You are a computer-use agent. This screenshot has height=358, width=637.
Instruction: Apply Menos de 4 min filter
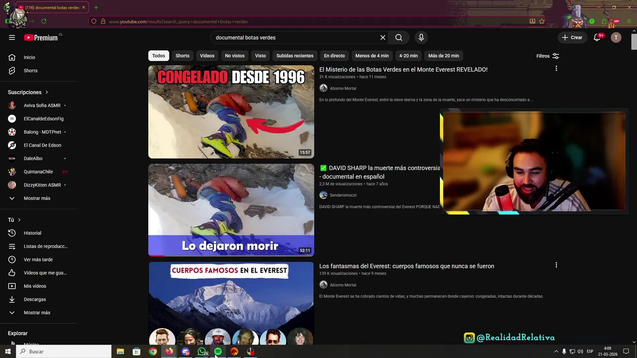coord(372,56)
